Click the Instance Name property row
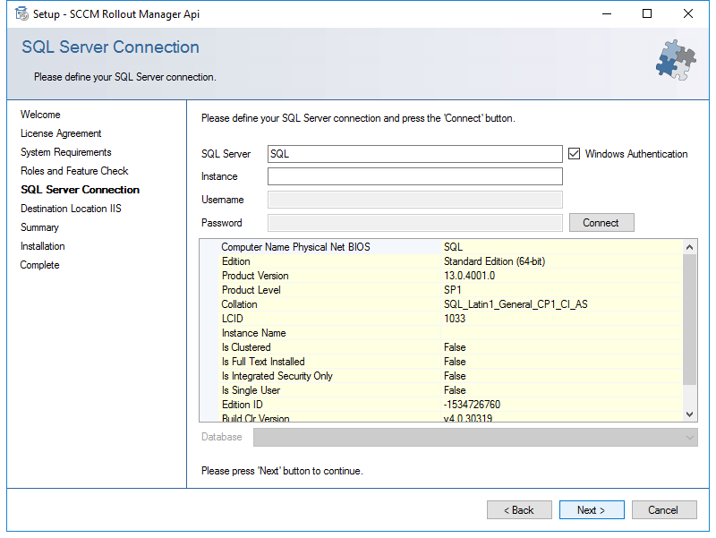 click(441, 333)
